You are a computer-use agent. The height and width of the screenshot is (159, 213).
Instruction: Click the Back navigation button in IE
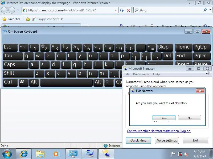pyautogui.click(x=4, y=10)
